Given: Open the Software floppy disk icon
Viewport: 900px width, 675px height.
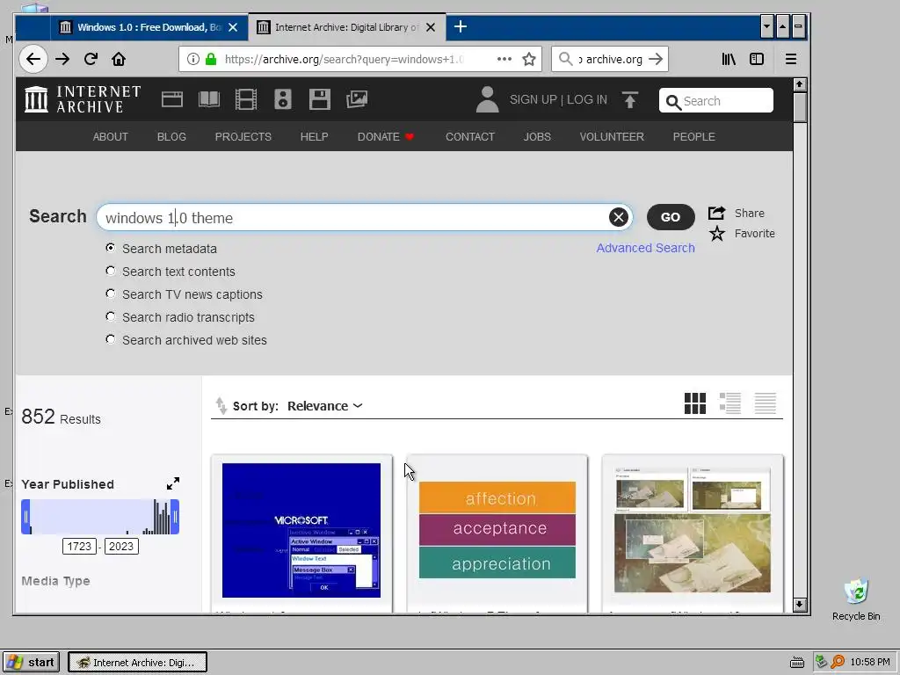Looking at the screenshot, I should 320,99.
